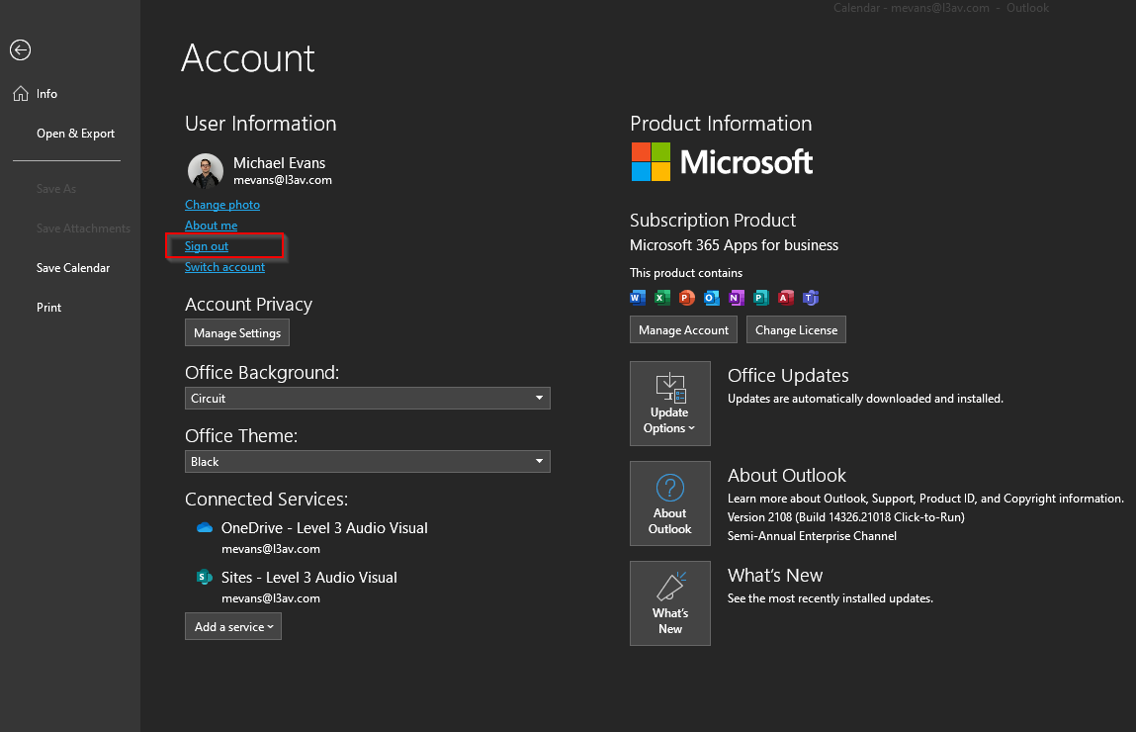Click the Word app icon
Screen dimensions: 1136x732
(638, 297)
